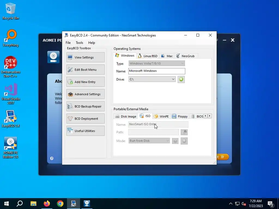Screen dimensions: 279x209
Task: Click the tab strip right scroll arrow
Action: (210, 116)
